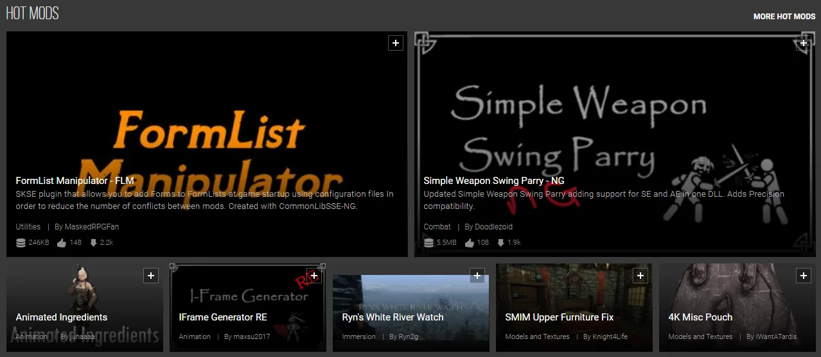Click the plus icon on FormList Manipulator card
Screen dimensions: 821x357
tap(396, 43)
